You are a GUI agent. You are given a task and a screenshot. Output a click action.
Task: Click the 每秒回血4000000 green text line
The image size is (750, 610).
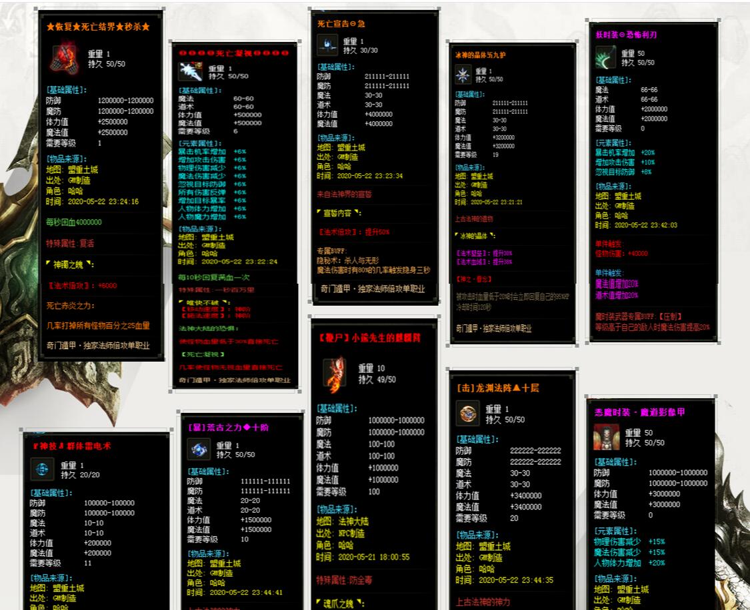pyautogui.click(x=73, y=222)
